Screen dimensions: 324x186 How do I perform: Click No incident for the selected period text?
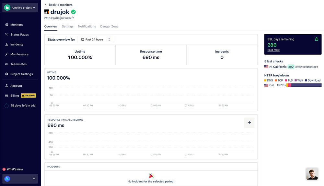pos(151,181)
